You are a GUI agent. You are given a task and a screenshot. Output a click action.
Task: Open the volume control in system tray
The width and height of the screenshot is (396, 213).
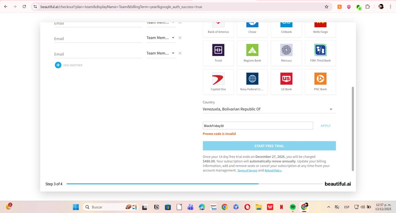(x=363, y=207)
